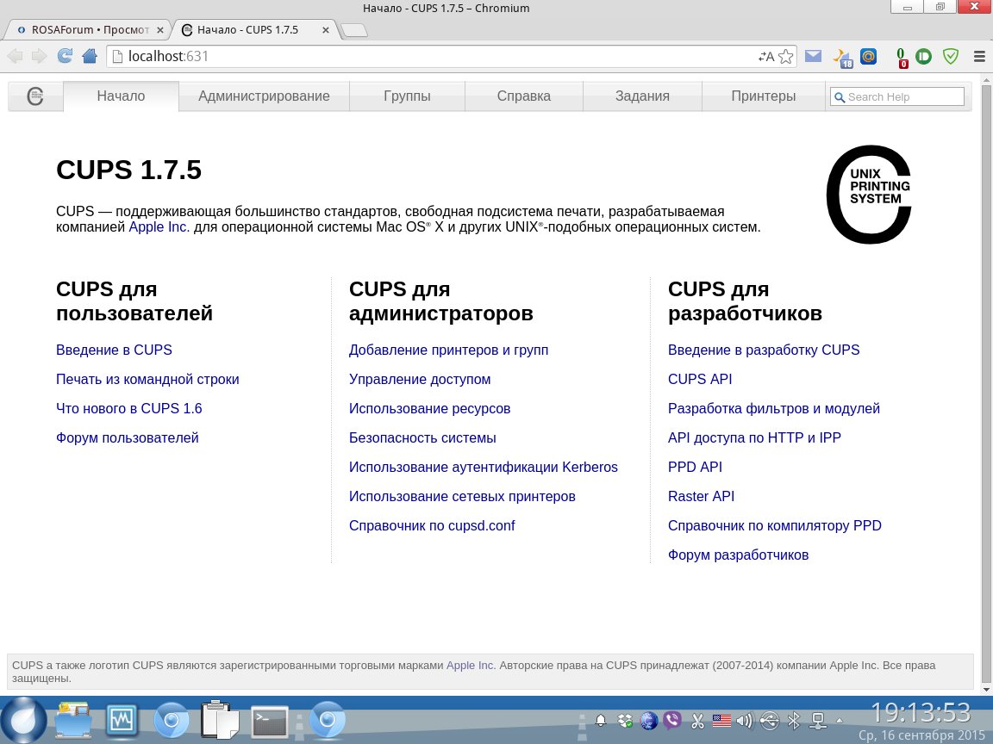The width and height of the screenshot is (993, 744).
Task: Switch to the Администрирование tab
Action: point(264,96)
